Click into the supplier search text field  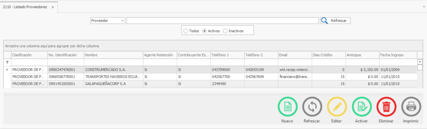point(222,21)
